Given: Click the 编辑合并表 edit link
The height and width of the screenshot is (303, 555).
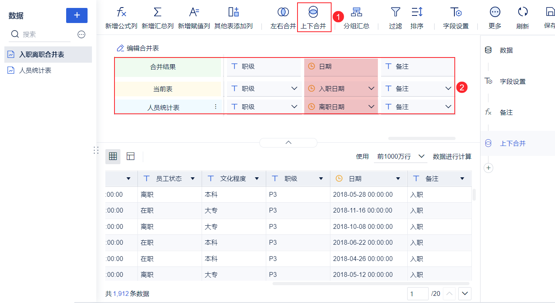Looking at the screenshot, I should 138,48.
